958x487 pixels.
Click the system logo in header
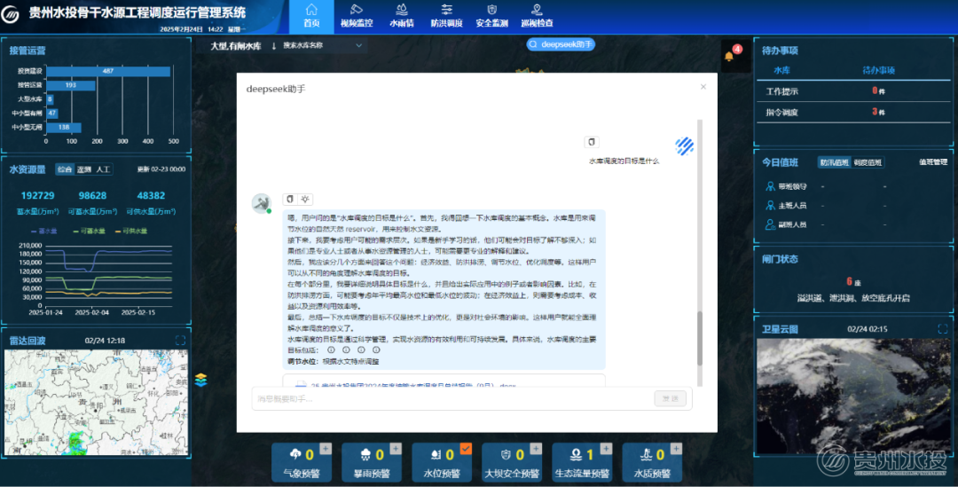click(x=11, y=14)
